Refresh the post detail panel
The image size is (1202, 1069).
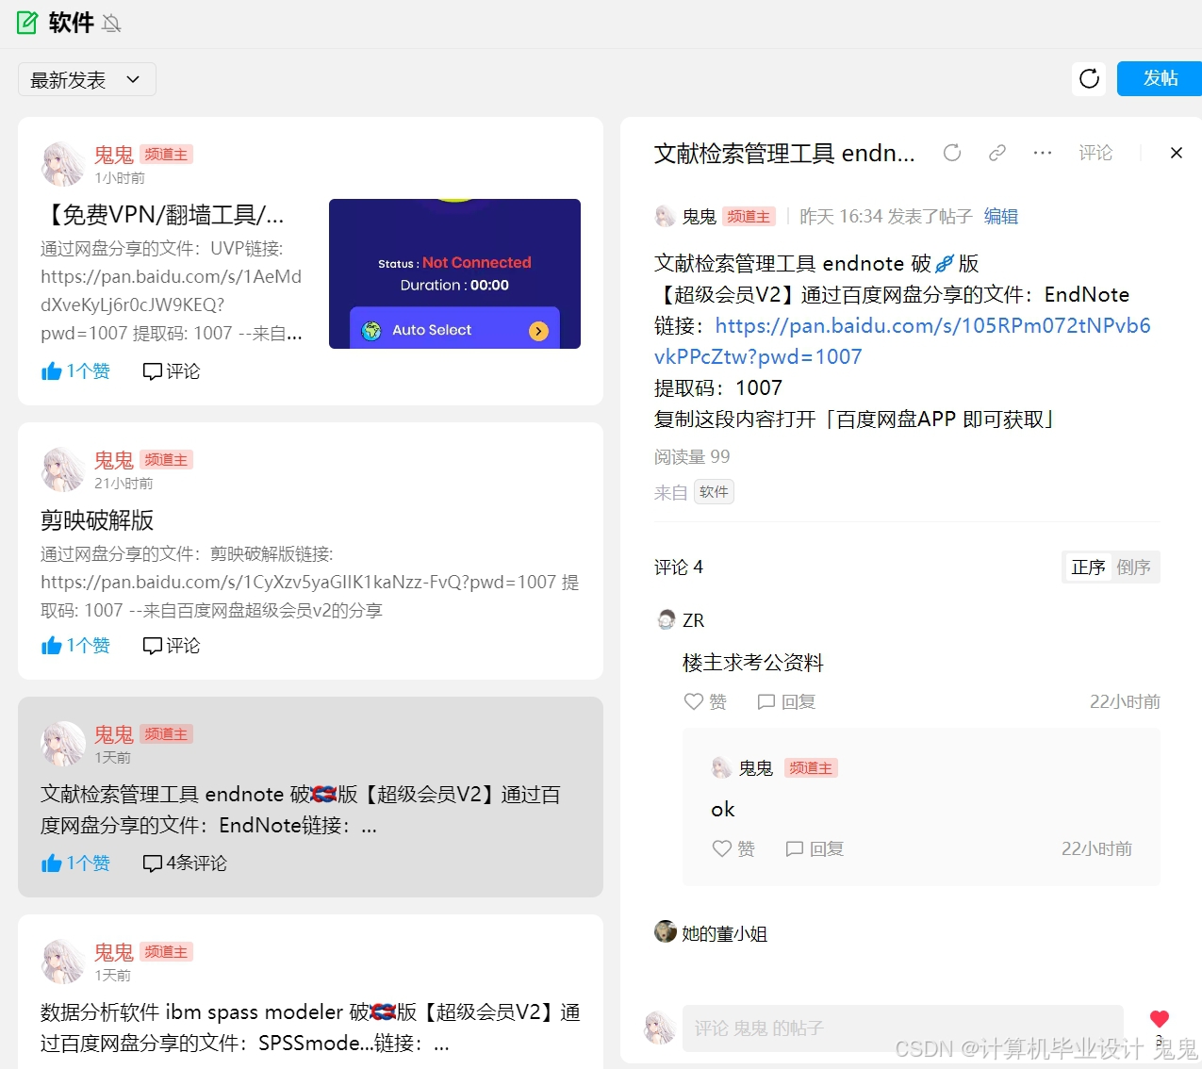point(952,153)
